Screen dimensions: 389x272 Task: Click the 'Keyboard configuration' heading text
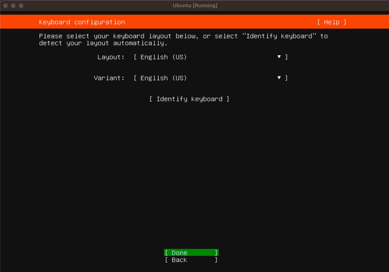[x=82, y=22]
